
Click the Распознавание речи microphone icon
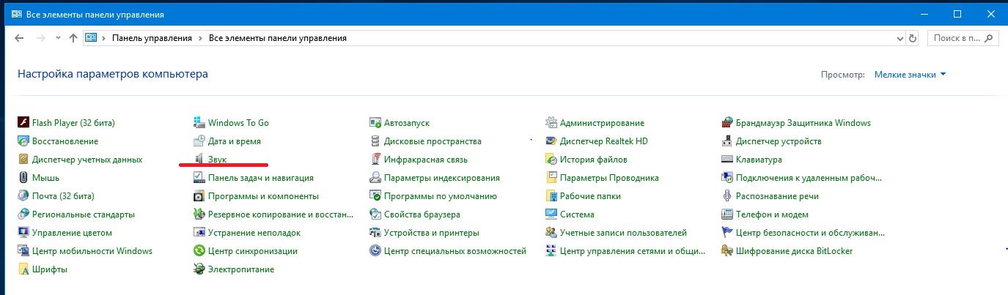tap(727, 196)
